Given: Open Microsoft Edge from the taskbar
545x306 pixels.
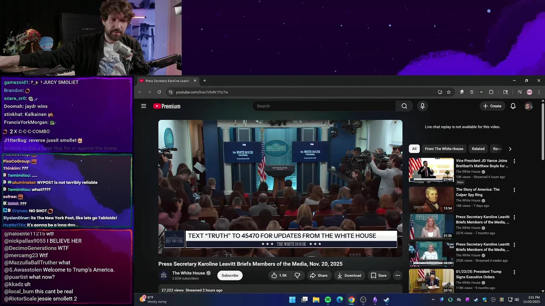Looking at the screenshot, I should tap(340, 300).
